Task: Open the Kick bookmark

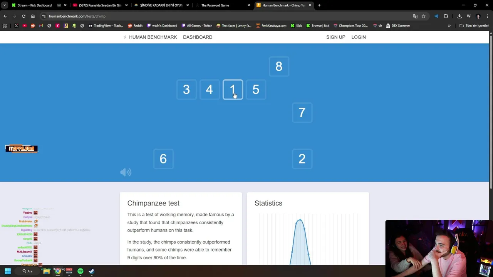Action: [296, 26]
